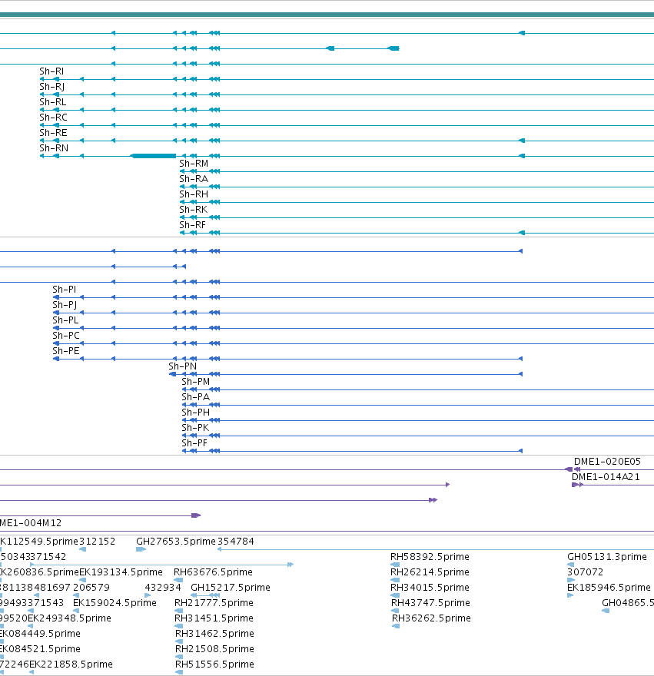Select the Sh-RF transcript label
Screen dimensions: 654x676
[x=192, y=225]
